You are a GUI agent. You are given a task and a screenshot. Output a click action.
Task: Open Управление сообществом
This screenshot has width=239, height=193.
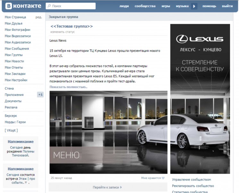(x=192, y=179)
